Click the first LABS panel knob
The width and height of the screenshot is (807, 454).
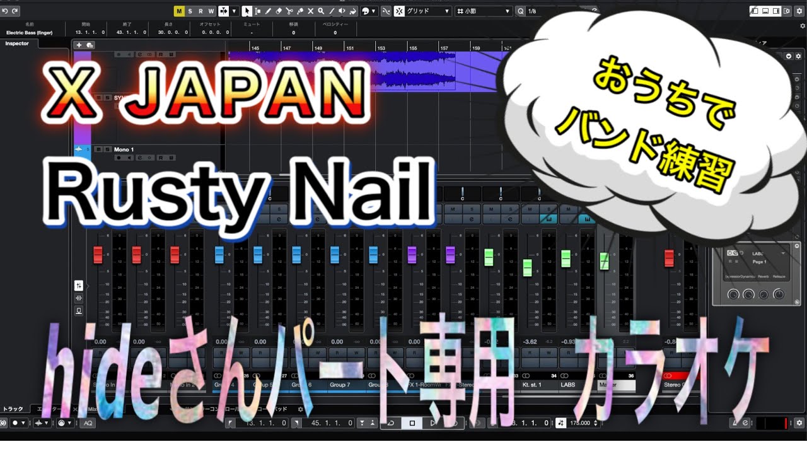pyautogui.click(x=733, y=294)
